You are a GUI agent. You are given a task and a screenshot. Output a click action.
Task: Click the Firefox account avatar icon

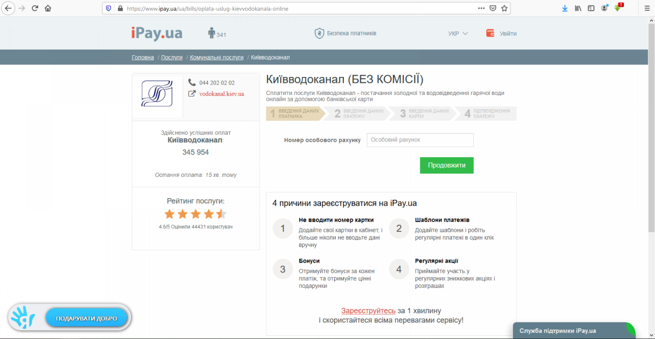[x=605, y=8]
